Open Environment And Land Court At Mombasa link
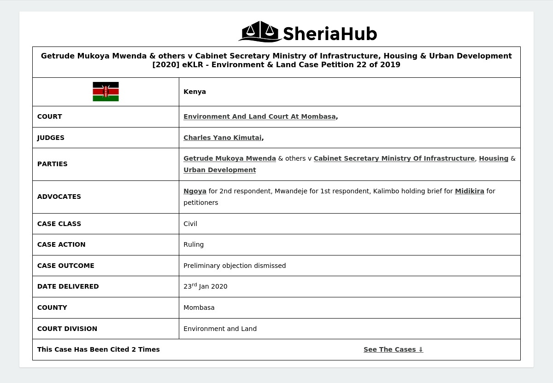The height and width of the screenshot is (383, 553). [x=259, y=116]
